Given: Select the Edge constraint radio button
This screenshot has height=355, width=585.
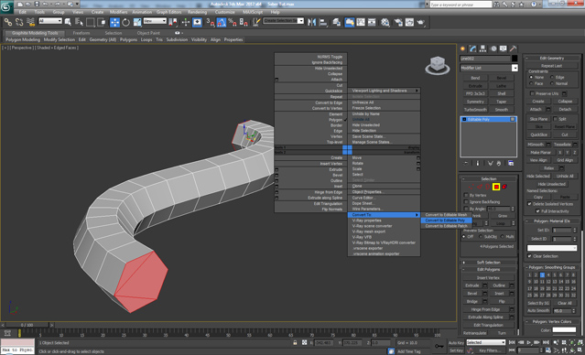Looking at the screenshot, I should coord(552,77).
